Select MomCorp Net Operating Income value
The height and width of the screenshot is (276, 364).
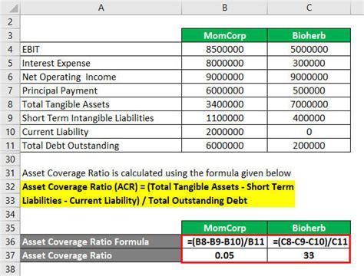coord(224,77)
